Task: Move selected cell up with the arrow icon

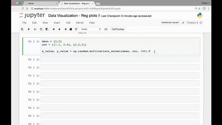Action: [x=54, y=29]
